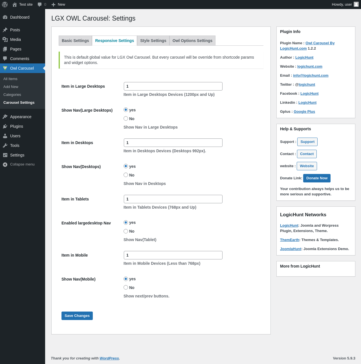Switch to the Owl Options Settings tab
The height and width of the screenshot is (364, 361).
[x=192, y=41]
